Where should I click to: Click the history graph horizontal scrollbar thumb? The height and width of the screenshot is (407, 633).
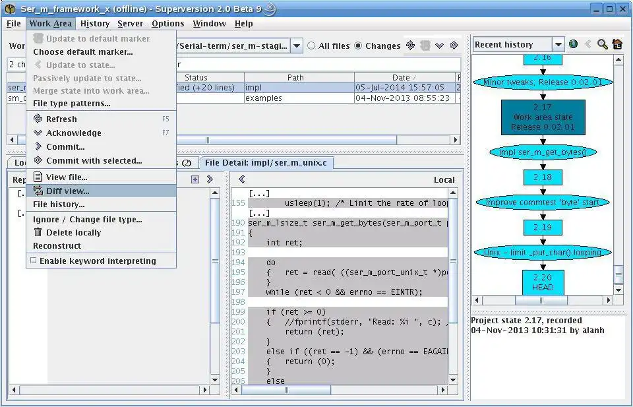point(541,300)
